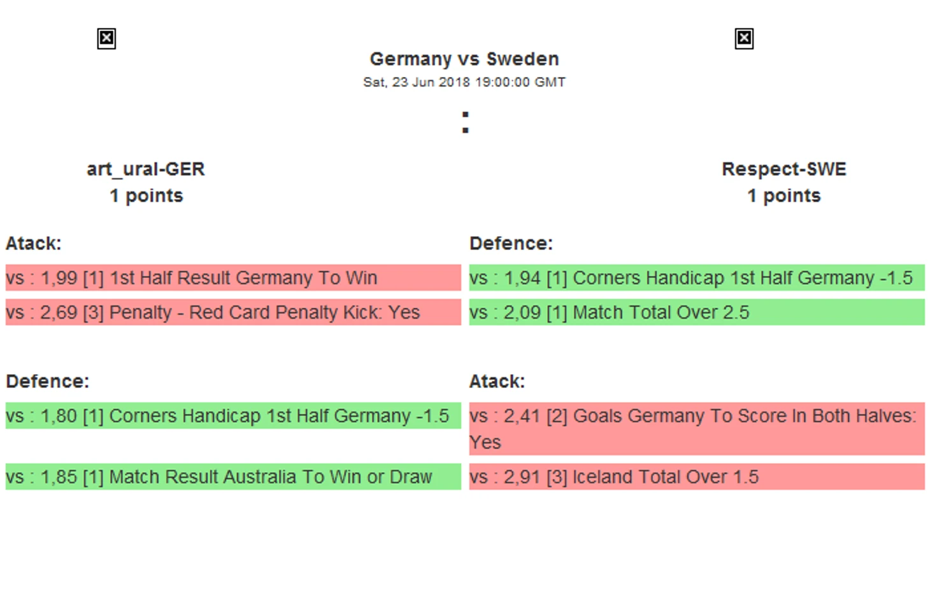Click the Penalty - Red Card Penalty Kick bet

pos(232,312)
